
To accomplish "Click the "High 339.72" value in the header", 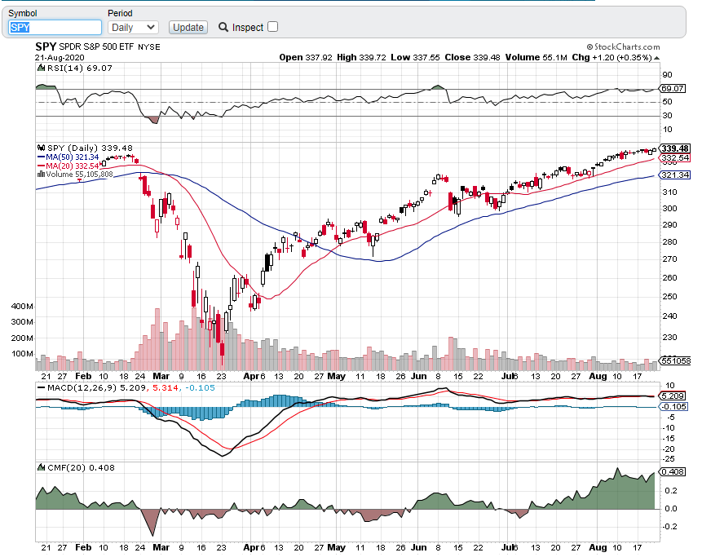I will pyautogui.click(x=361, y=57).
